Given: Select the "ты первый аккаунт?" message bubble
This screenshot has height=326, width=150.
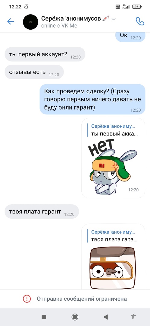Looking at the screenshot, I should click(45, 54).
